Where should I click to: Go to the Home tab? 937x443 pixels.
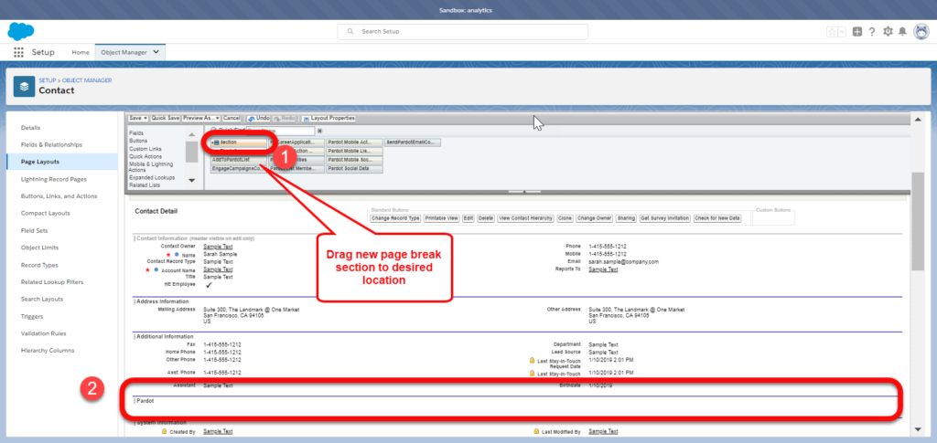tap(81, 52)
